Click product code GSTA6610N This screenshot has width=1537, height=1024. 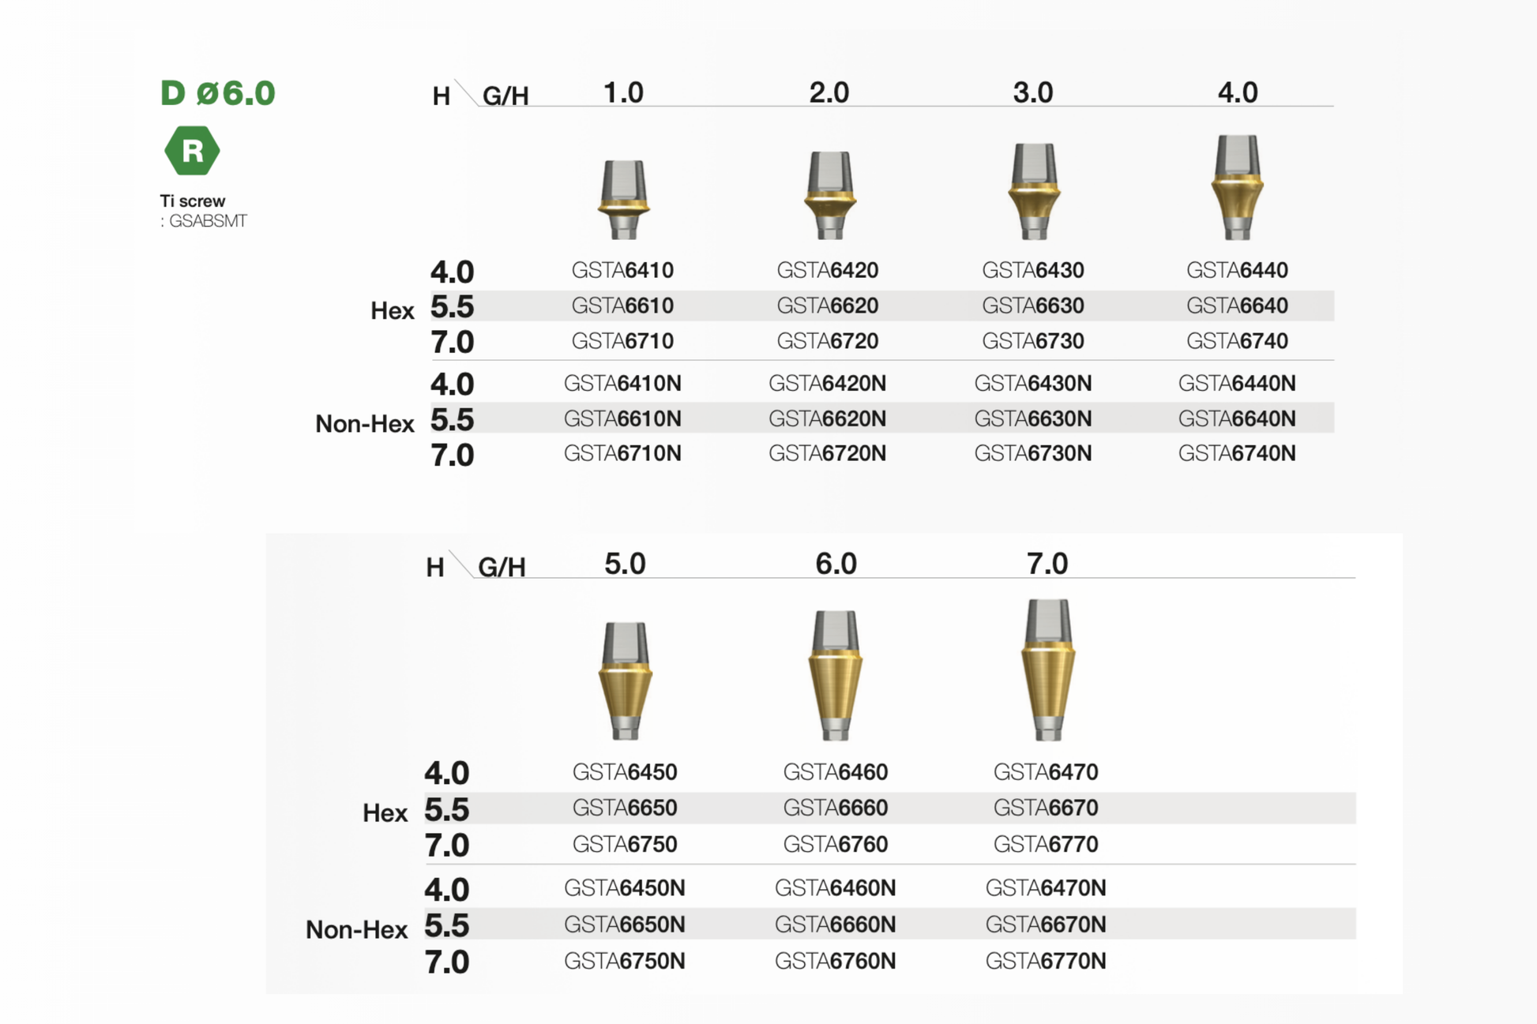point(622,418)
